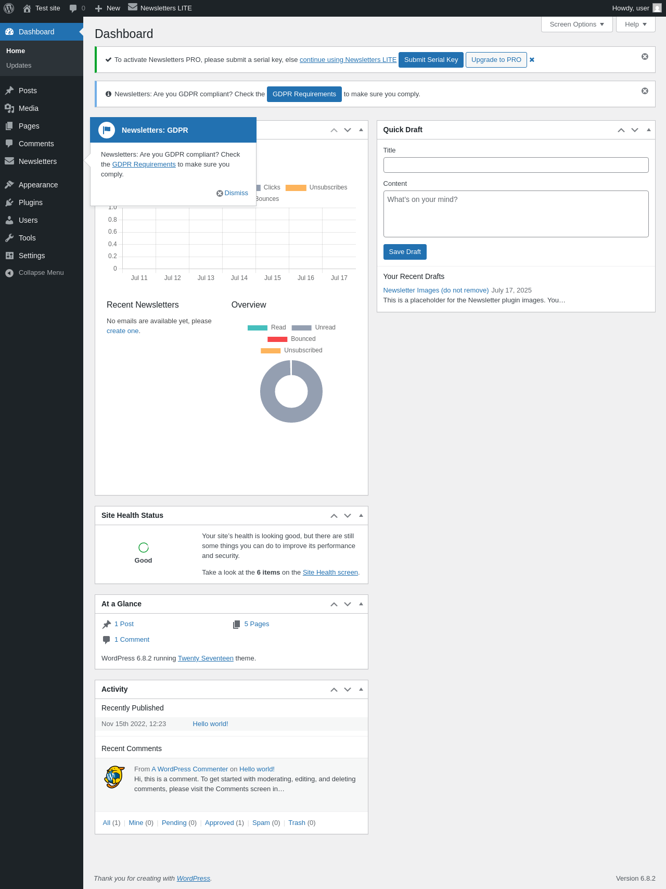Screen dimensions: 666x889
Task: Toggle the Unsubscribes legend in the chart
Action: coord(316,187)
